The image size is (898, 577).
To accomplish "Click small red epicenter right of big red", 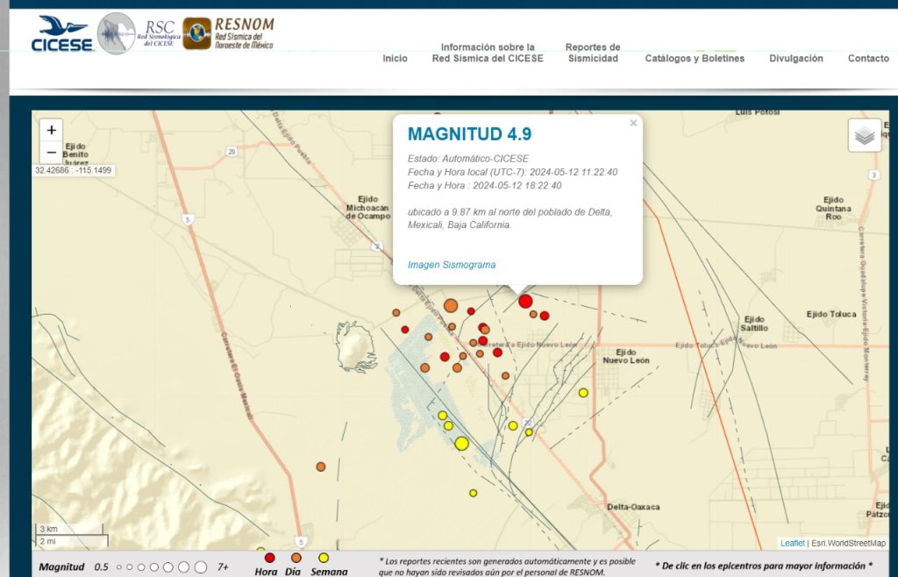I will [x=544, y=316].
